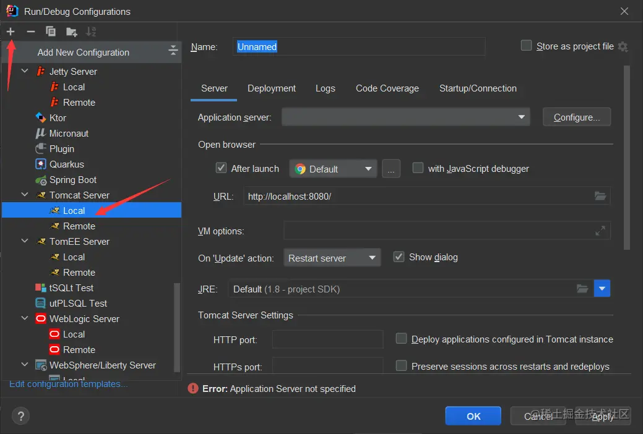Click the red error icon at the bottom
643x434 pixels.
pos(192,388)
